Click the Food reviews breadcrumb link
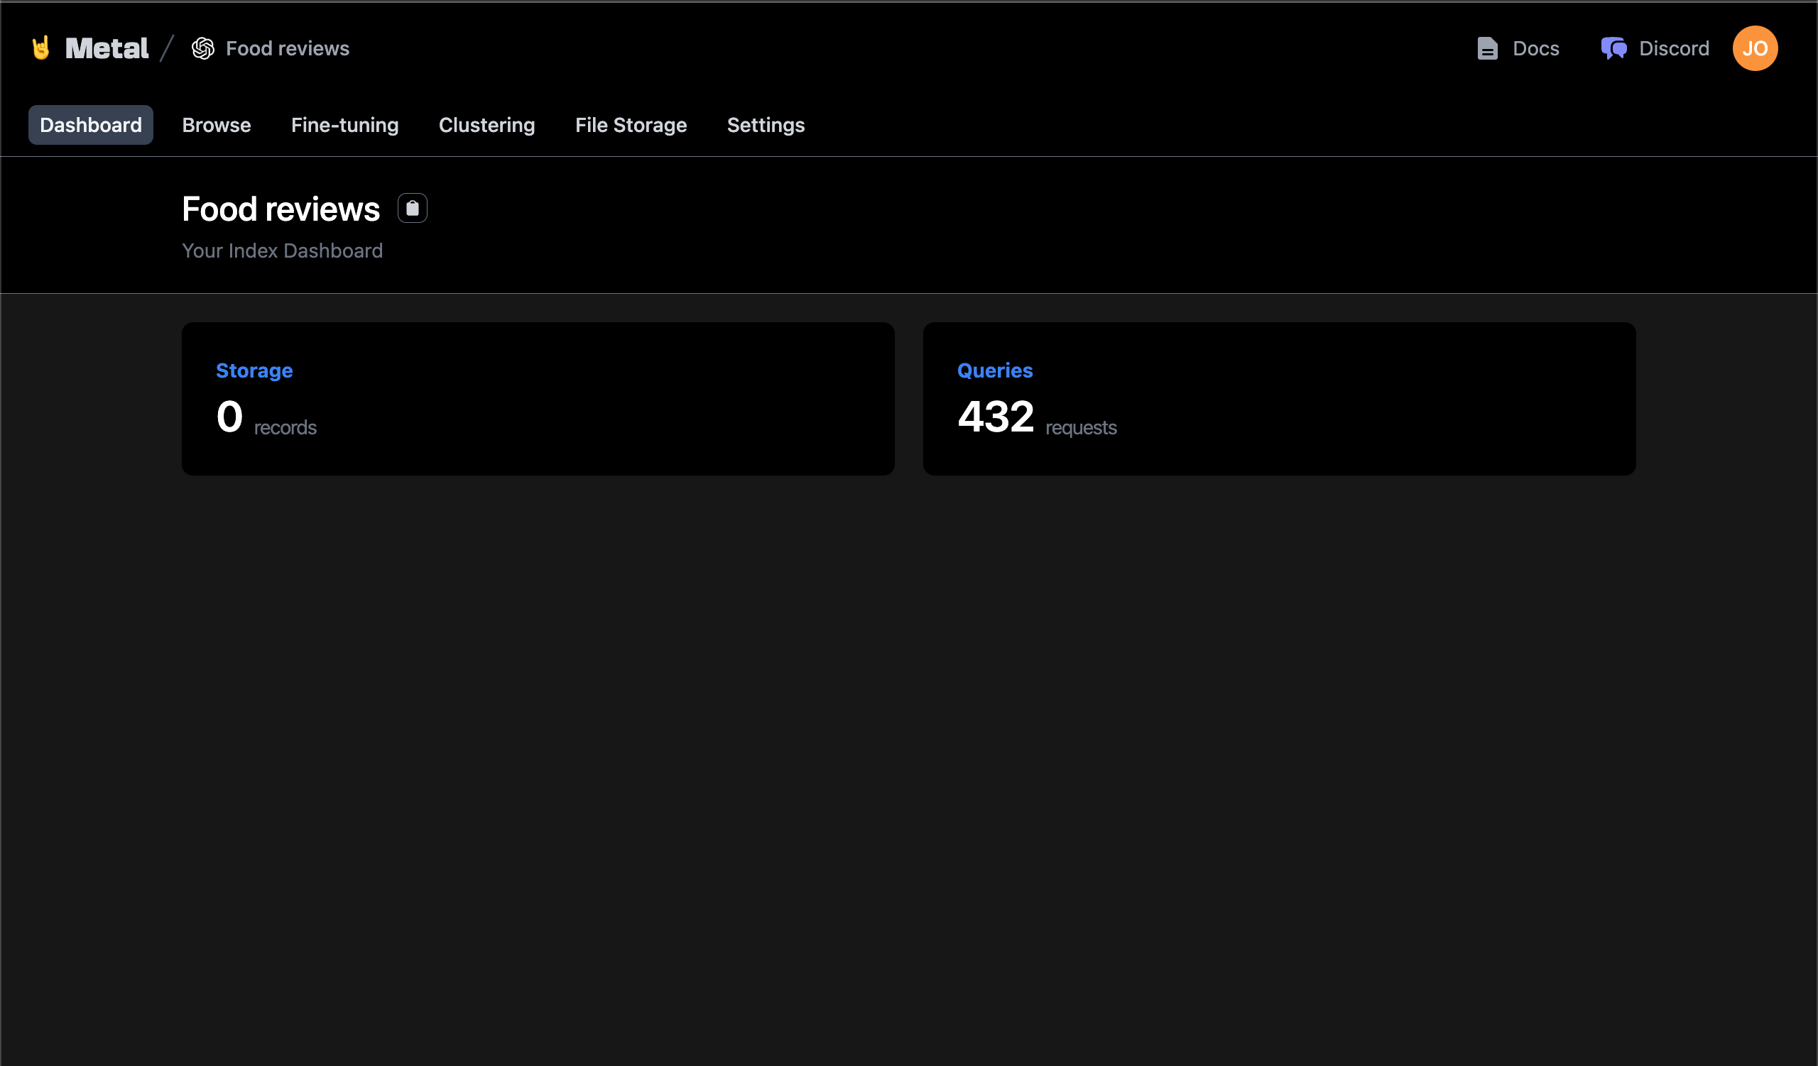The width and height of the screenshot is (1818, 1066). coord(287,48)
